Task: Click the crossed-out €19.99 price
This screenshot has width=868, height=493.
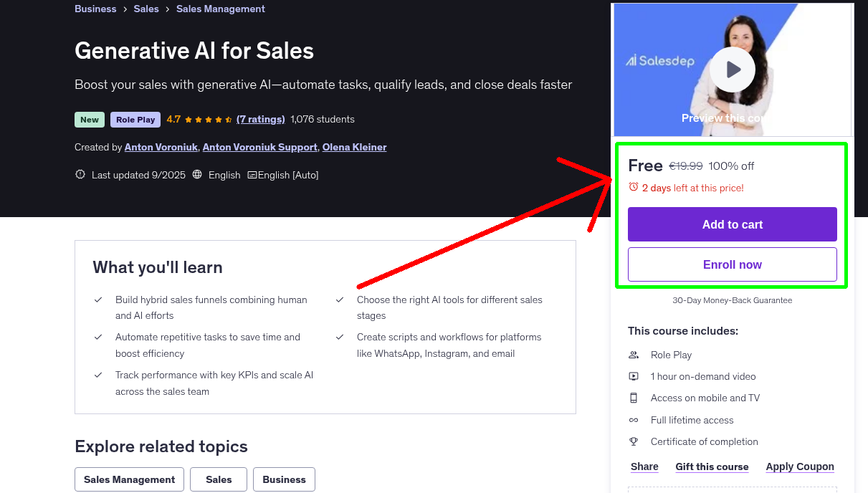Action: point(686,166)
